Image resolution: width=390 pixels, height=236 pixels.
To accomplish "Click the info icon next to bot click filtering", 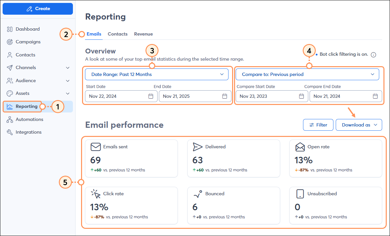I will (374, 54).
